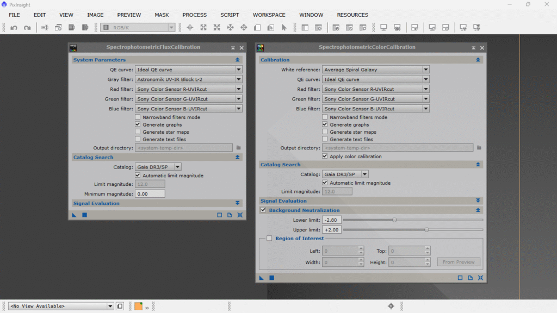Check Generate text files in FluxCalibration
Screen dimensions: 557x313
[x=138, y=139]
